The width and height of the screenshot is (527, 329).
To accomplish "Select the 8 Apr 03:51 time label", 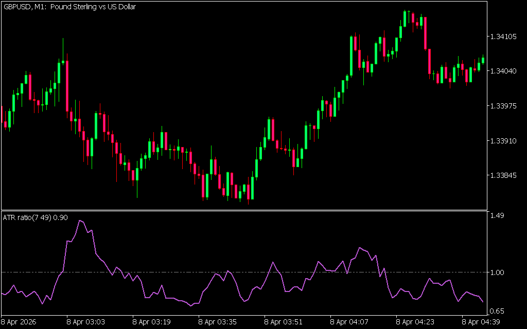I will [x=284, y=322].
